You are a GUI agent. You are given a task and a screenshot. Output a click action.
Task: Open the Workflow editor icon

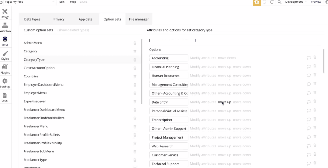pyautogui.click(x=5, y=27)
